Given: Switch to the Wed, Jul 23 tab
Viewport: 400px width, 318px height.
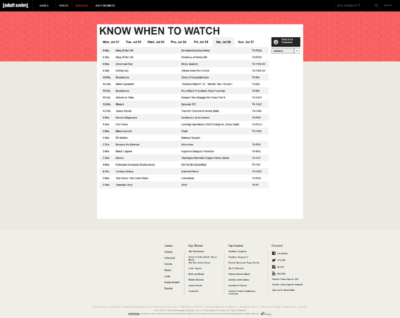Looking at the screenshot, I should tap(156, 42).
